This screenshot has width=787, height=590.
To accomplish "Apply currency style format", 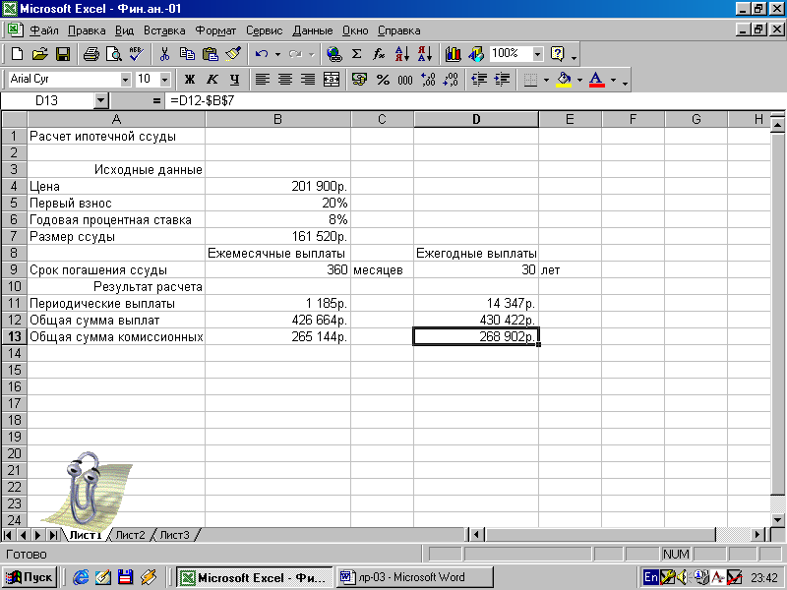I will tap(359, 80).
